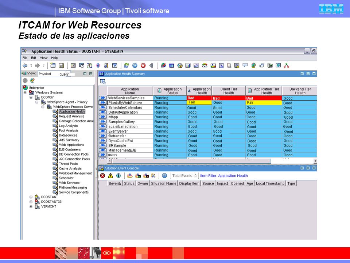Viewport: 350px width, 263px height.
Task: Click the Query Editor toolbar icon
Action: 114,65
